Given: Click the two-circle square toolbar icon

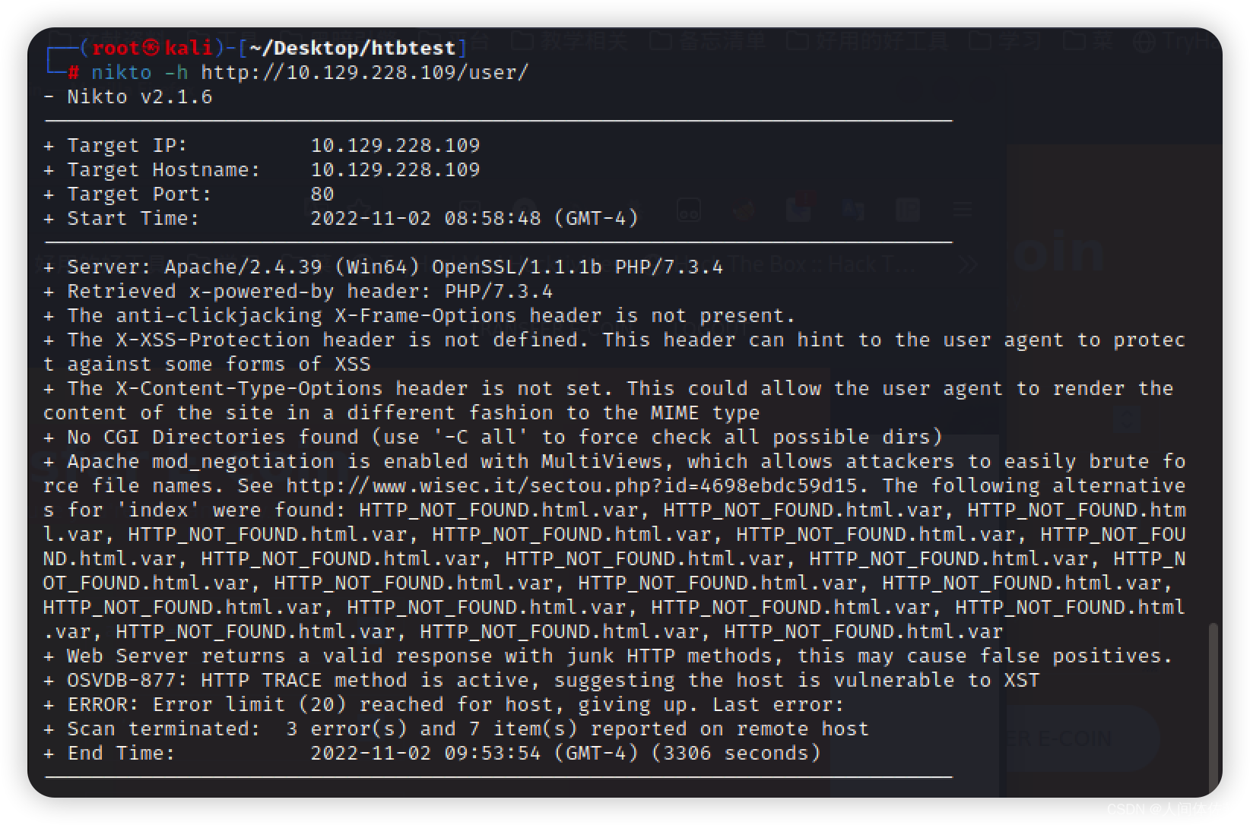Looking at the screenshot, I should (688, 210).
